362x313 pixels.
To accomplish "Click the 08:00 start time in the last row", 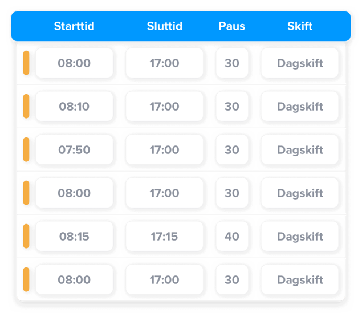I will pos(74,280).
